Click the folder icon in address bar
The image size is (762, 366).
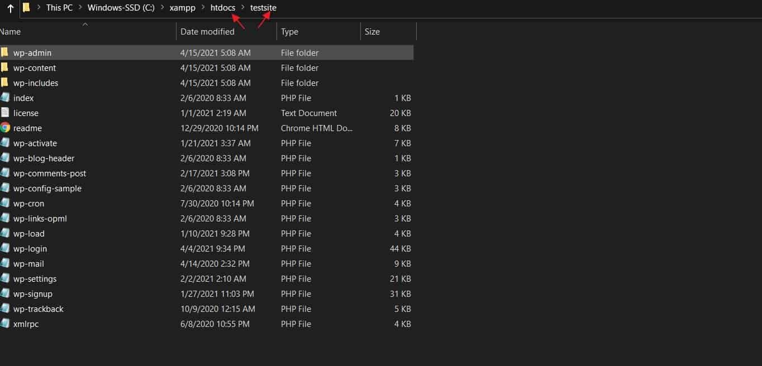tap(26, 8)
